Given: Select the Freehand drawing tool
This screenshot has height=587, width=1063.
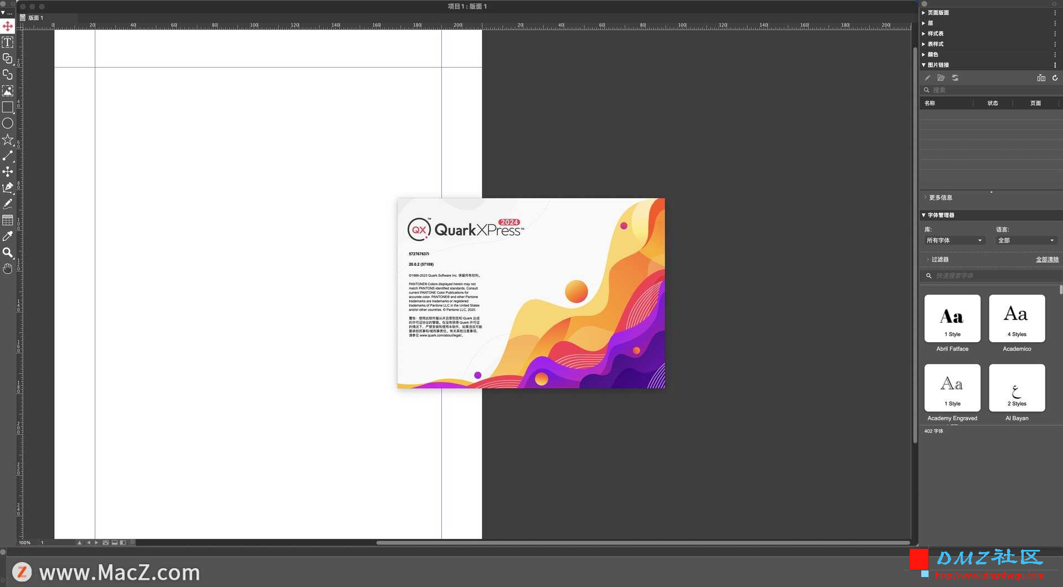Looking at the screenshot, I should click(x=8, y=204).
